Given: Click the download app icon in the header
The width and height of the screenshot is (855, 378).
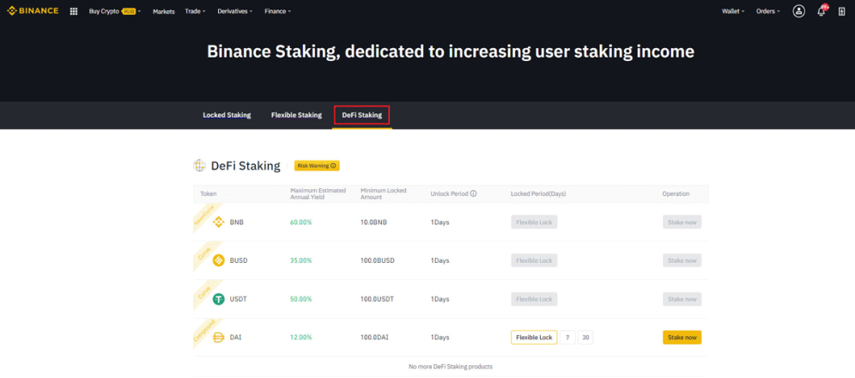Looking at the screenshot, I should 841,11.
